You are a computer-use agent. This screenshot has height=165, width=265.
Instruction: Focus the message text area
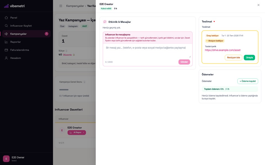[x=147, y=51]
